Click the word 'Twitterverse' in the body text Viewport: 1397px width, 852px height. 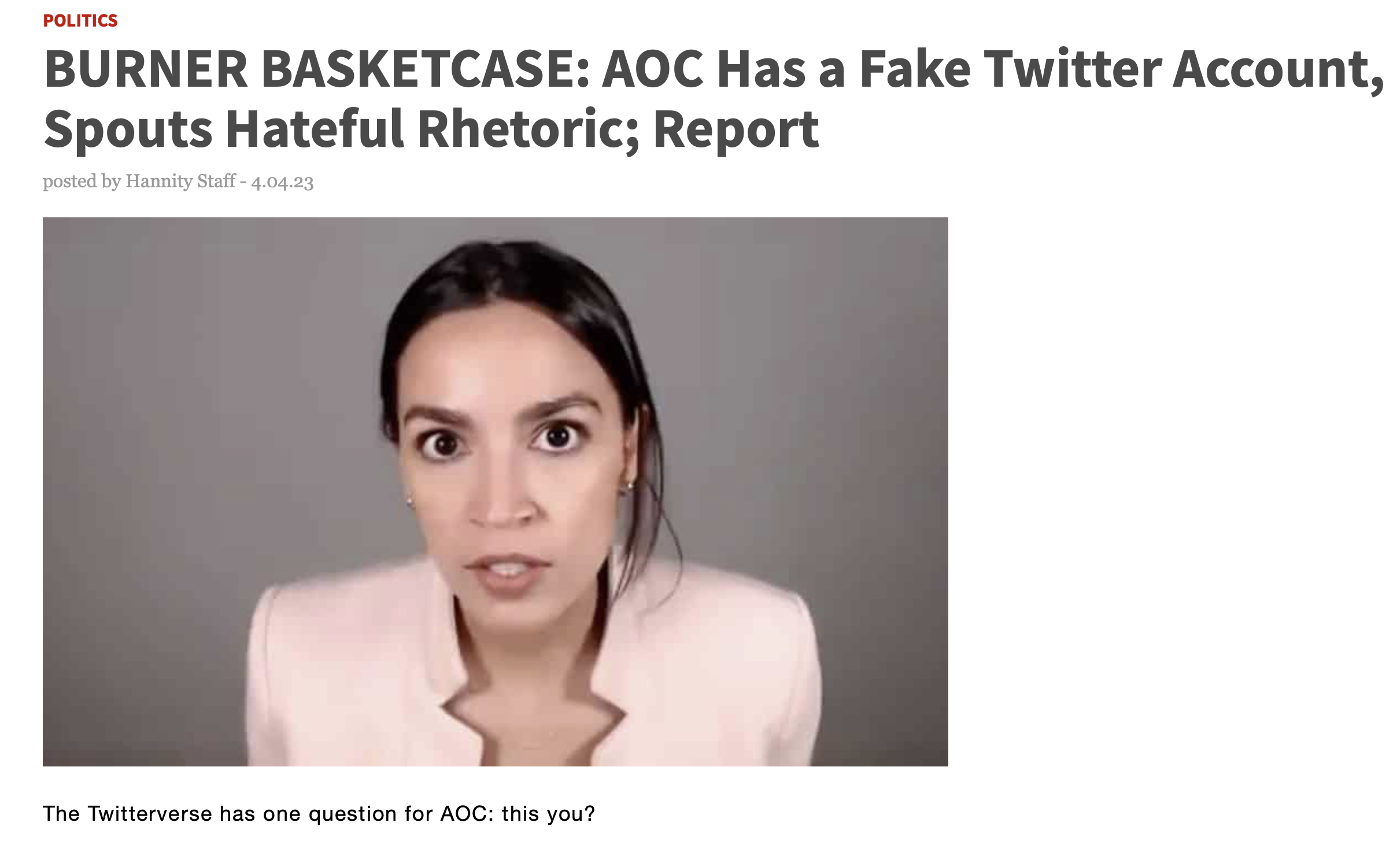(x=150, y=814)
